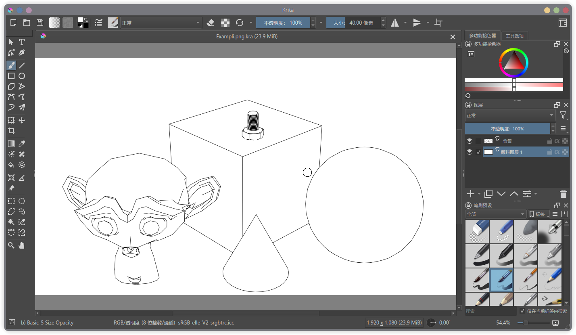The height and width of the screenshot is (335, 576).
Task: Open the layer filter funnel menu
Action: click(x=564, y=115)
